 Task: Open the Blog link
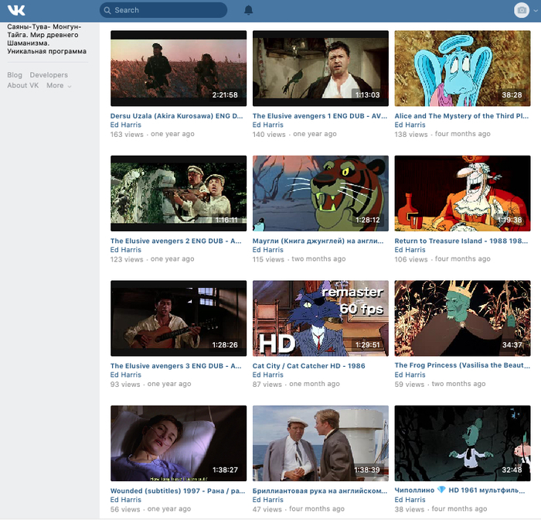tap(15, 75)
